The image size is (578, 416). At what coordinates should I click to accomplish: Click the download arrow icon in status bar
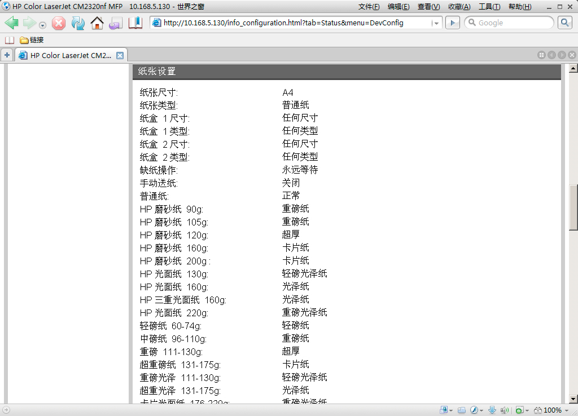(x=492, y=410)
